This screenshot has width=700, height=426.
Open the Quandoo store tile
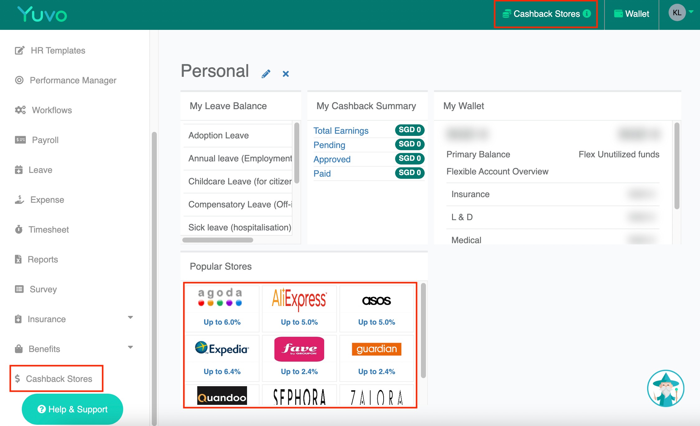pos(222,395)
